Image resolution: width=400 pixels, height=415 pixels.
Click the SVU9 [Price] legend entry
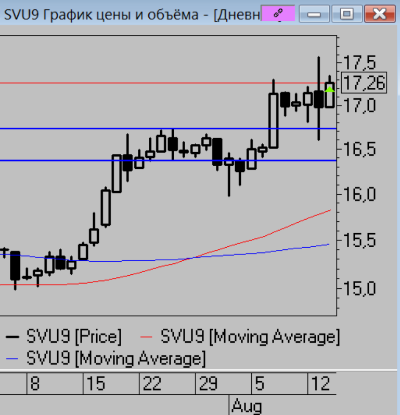click(73, 337)
